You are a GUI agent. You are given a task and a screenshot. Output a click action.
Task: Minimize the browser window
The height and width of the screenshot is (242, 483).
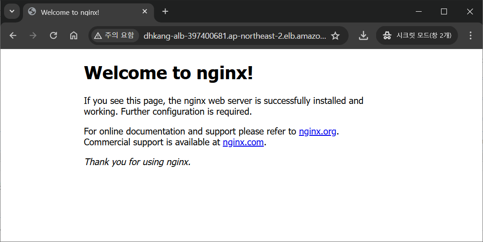point(419,11)
